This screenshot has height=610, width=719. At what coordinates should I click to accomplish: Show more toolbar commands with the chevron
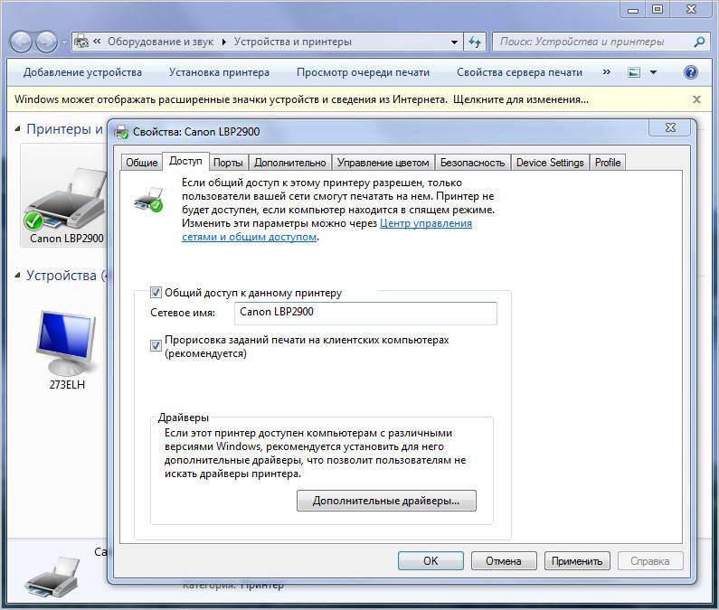607,72
